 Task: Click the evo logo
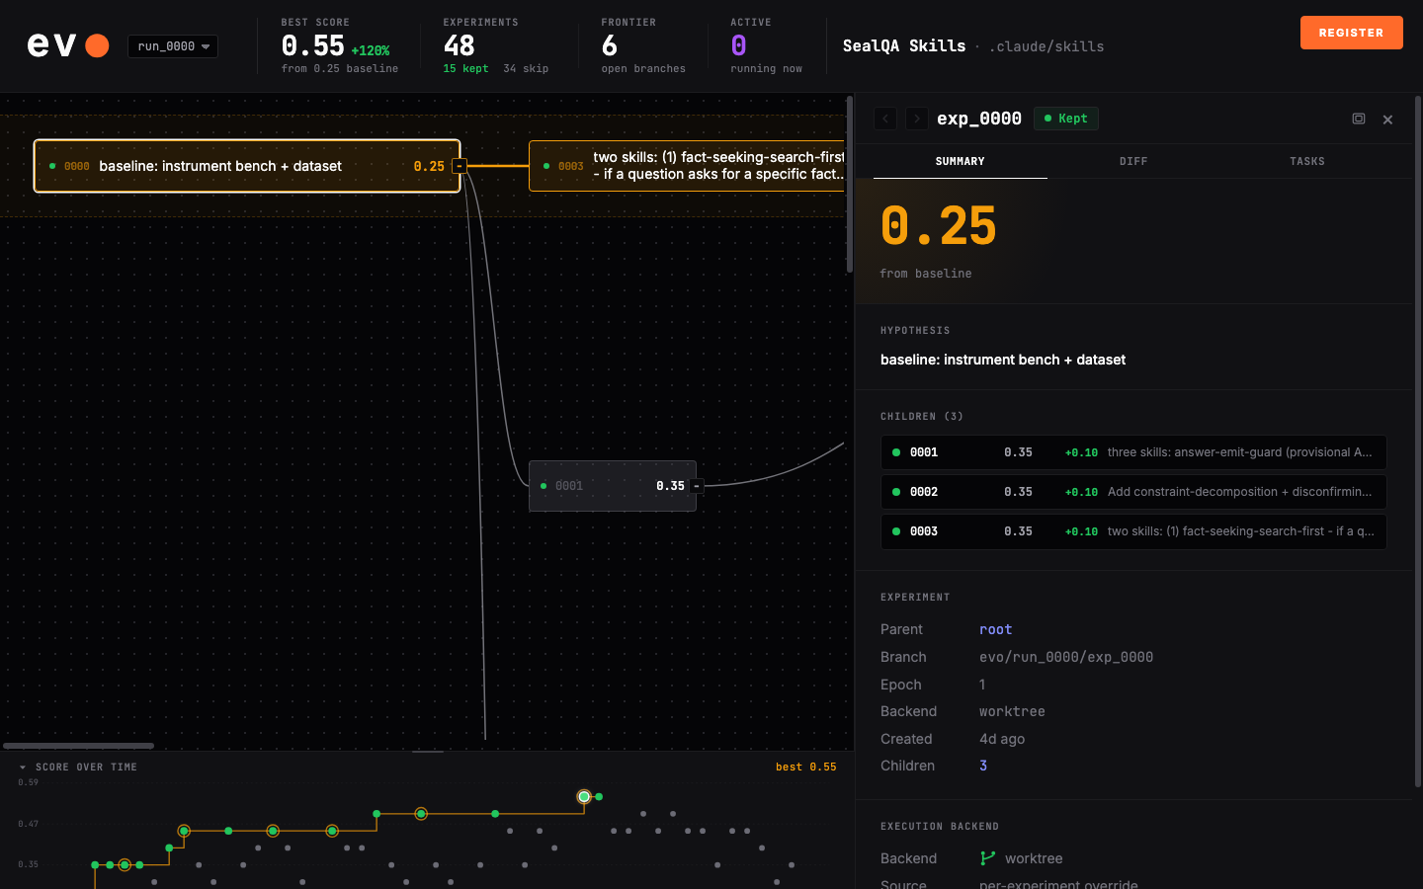coord(68,45)
